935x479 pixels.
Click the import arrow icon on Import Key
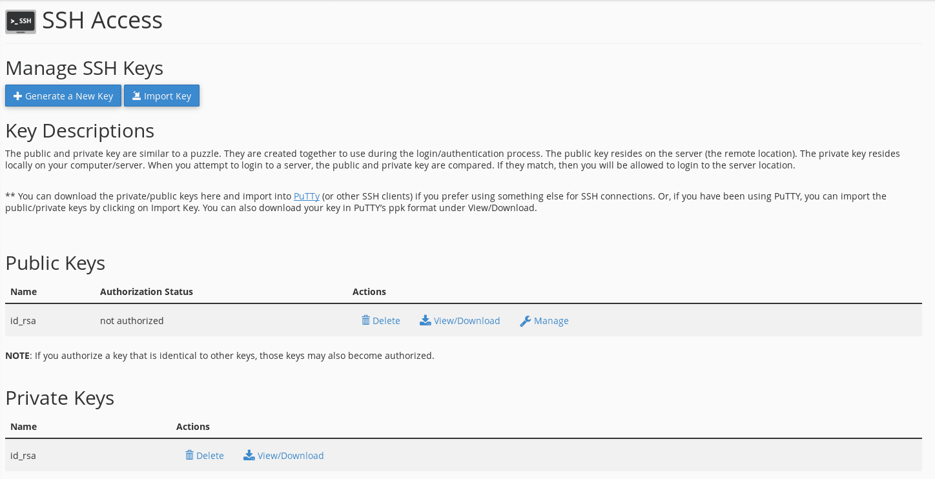tap(136, 95)
